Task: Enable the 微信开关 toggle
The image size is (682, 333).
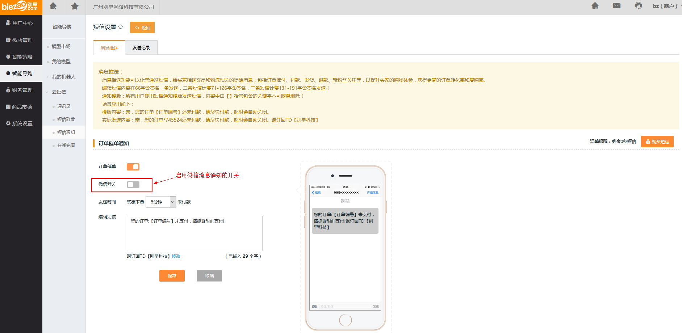Action: (x=133, y=185)
